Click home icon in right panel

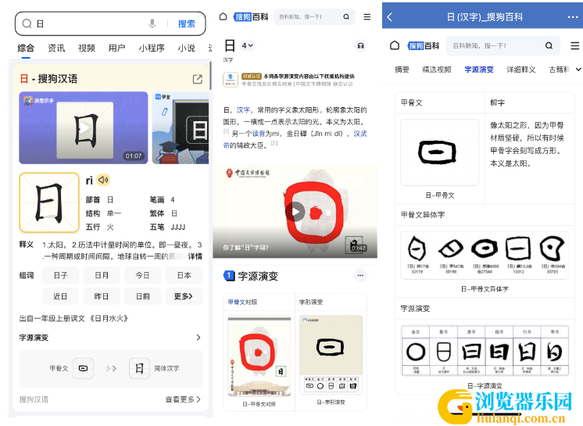(x=395, y=45)
